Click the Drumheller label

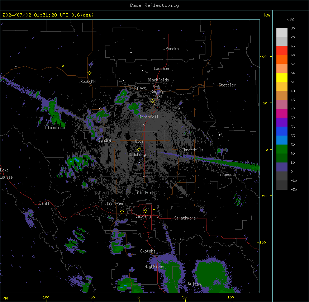coord(229,175)
